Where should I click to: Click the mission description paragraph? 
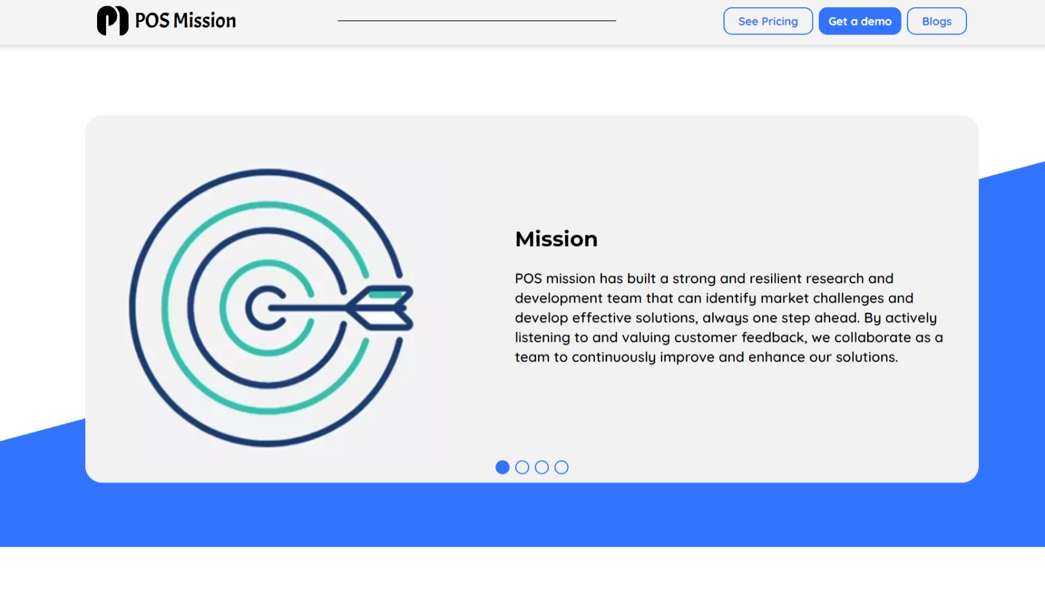click(x=728, y=318)
